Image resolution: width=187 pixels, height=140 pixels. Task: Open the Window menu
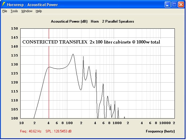[x=27, y=11]
